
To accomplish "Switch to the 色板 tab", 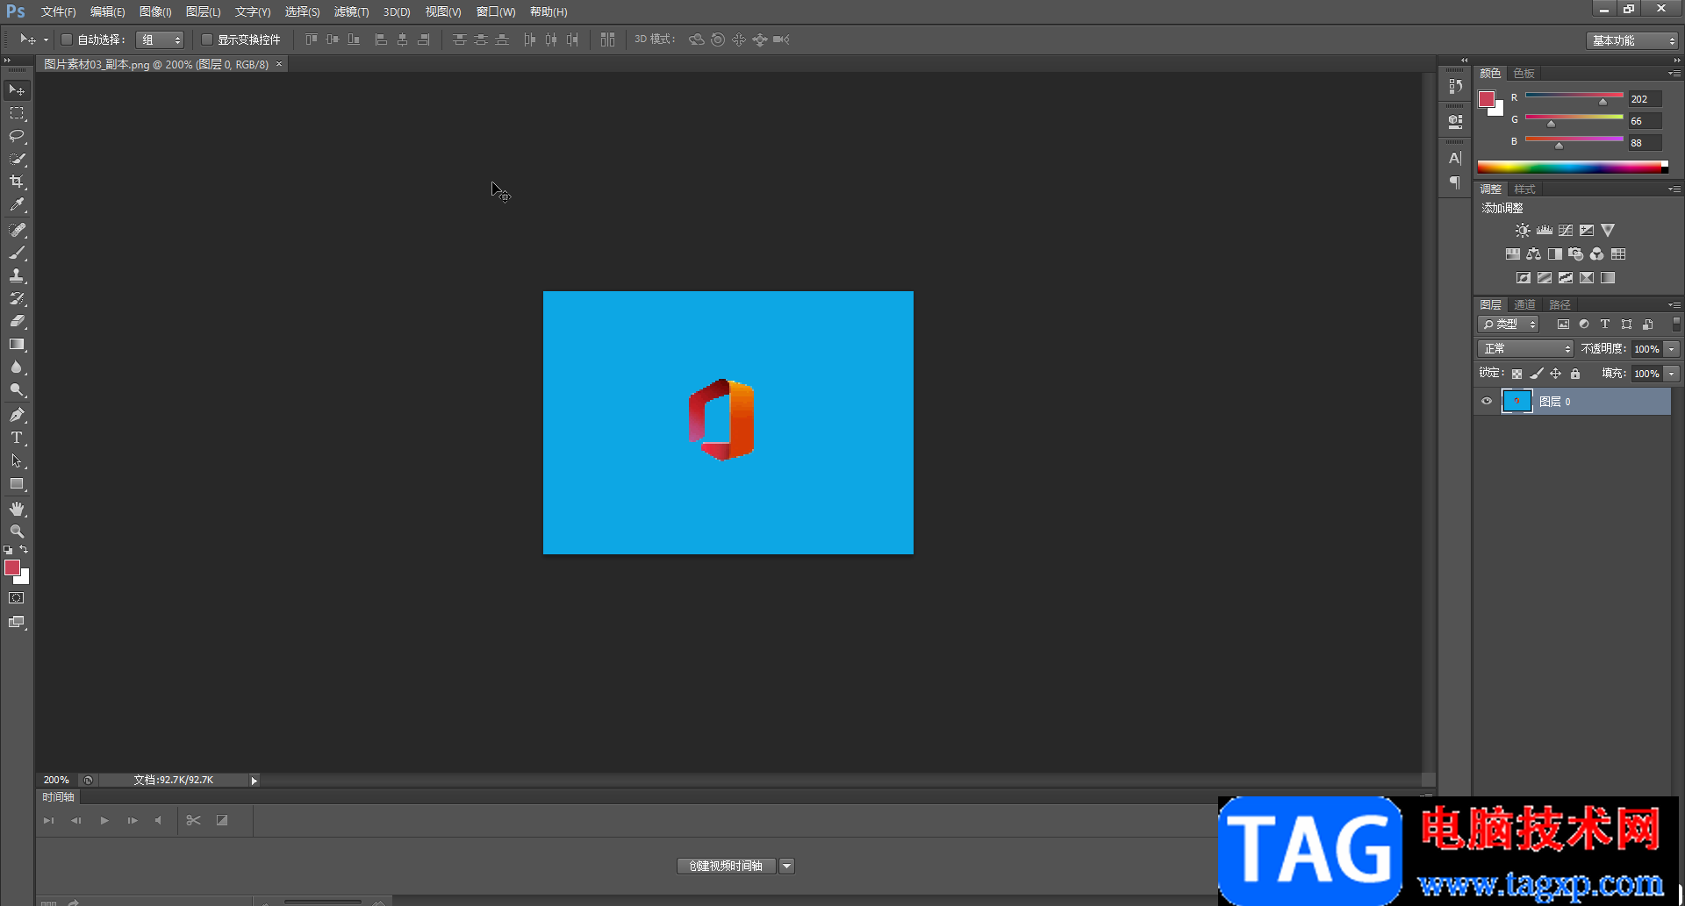I will (1524, 74).
